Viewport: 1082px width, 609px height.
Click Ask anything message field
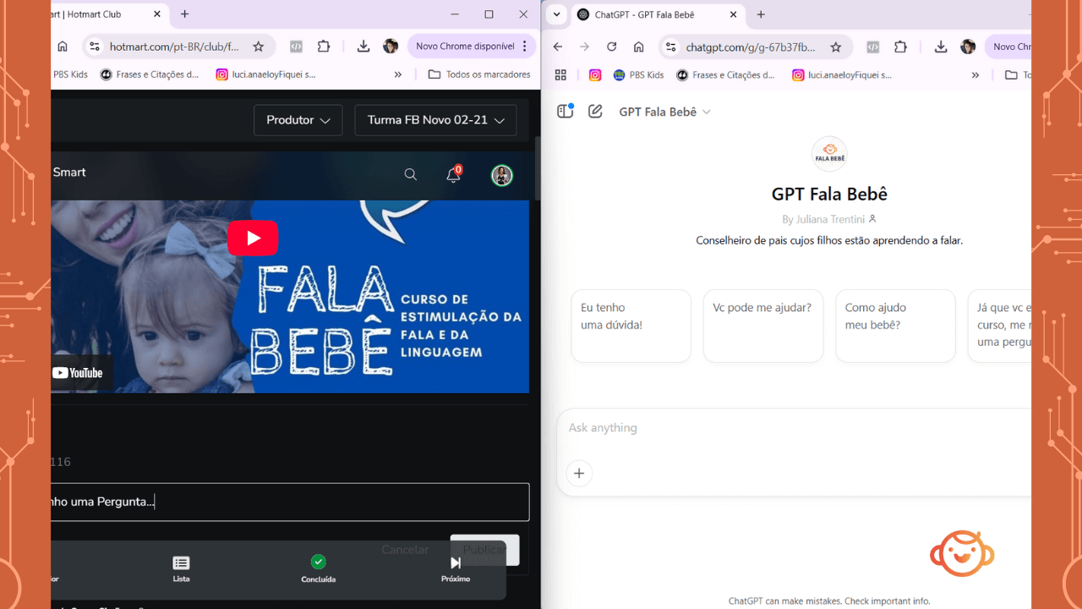point(795,428)
